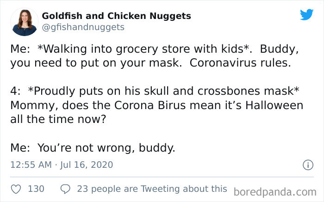Open the tweet info circle icon
The image size is (324, 202).
point(306,165)
